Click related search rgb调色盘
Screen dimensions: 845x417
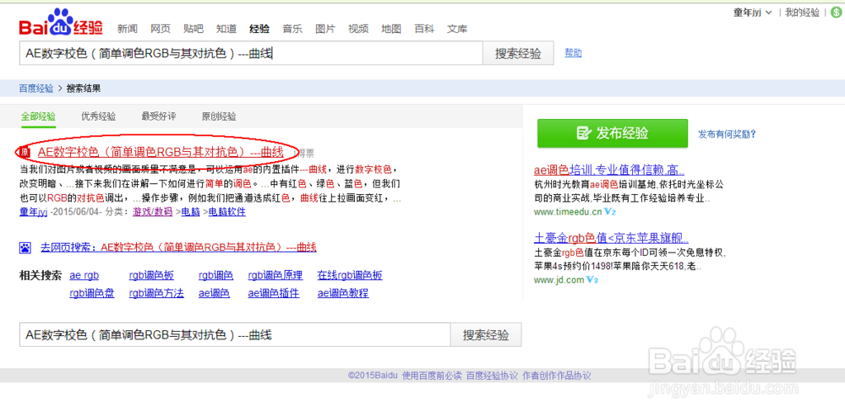[92, 293]
